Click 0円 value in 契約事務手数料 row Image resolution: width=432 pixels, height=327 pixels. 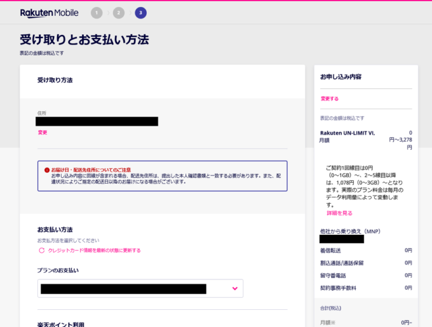[x=408, y=288]
